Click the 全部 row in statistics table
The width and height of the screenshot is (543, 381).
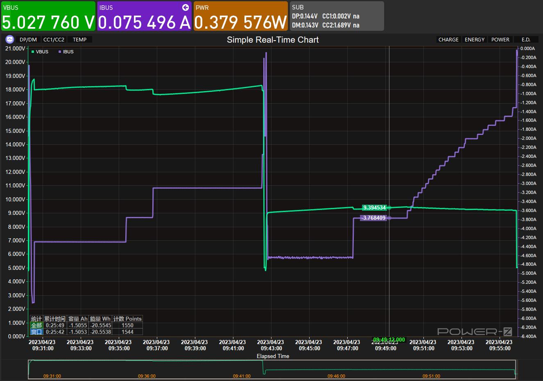pyautogui.click(x=36, y=325)
